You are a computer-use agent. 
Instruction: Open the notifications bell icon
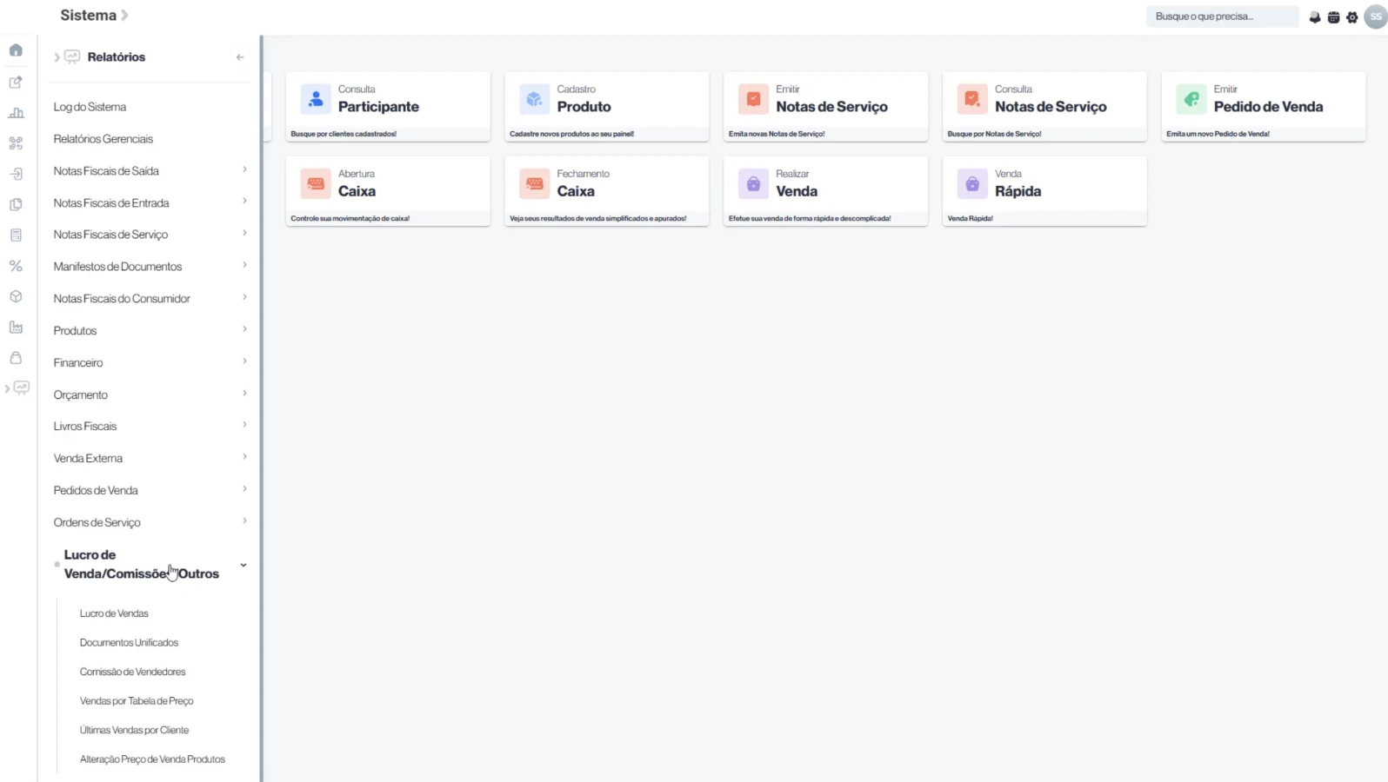[1314, 17]
